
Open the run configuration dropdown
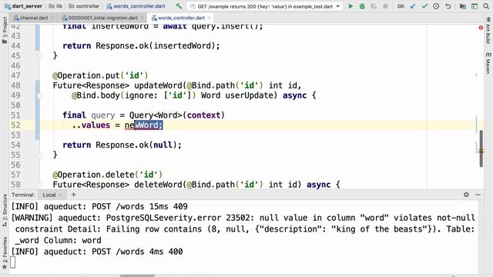[x=338, y=6]
